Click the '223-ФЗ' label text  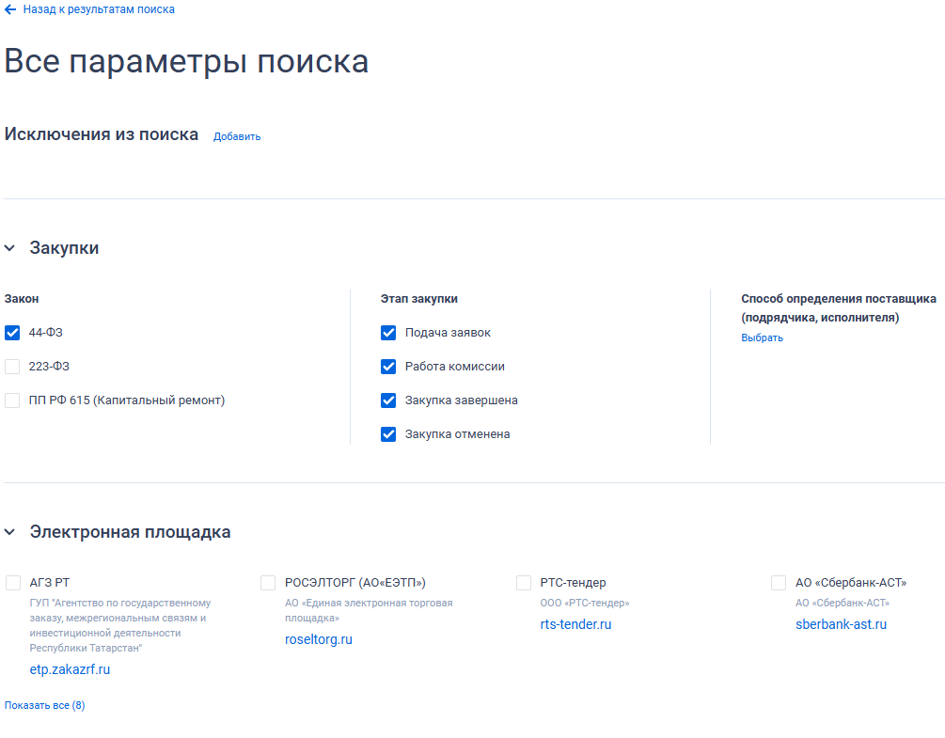pos(49,367)
